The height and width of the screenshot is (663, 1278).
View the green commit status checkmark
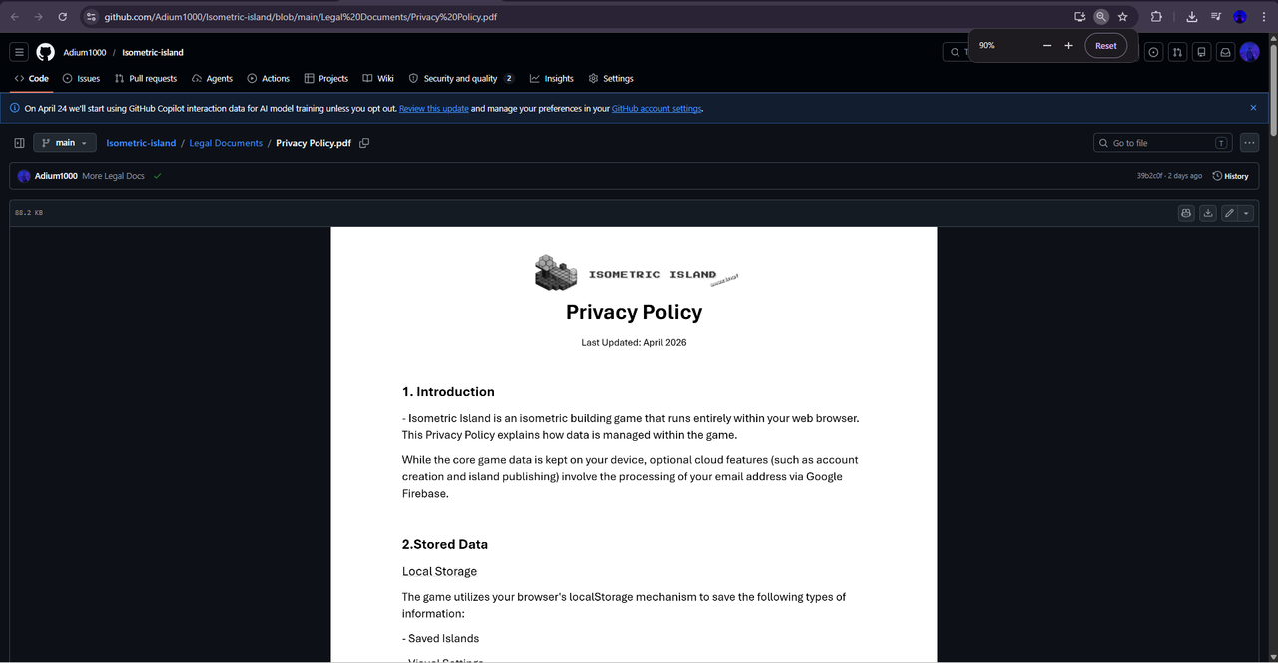tap(158, 176)
